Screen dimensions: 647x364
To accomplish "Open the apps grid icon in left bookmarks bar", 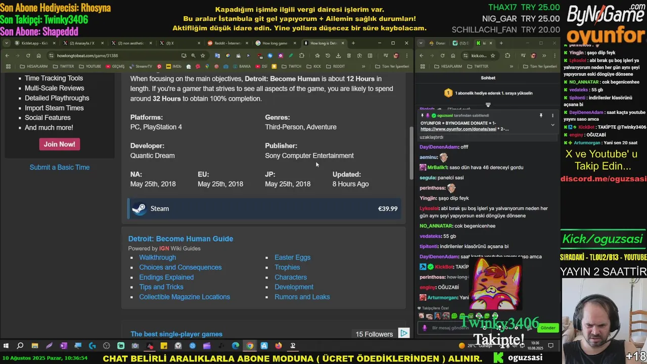I will [8, 66].
